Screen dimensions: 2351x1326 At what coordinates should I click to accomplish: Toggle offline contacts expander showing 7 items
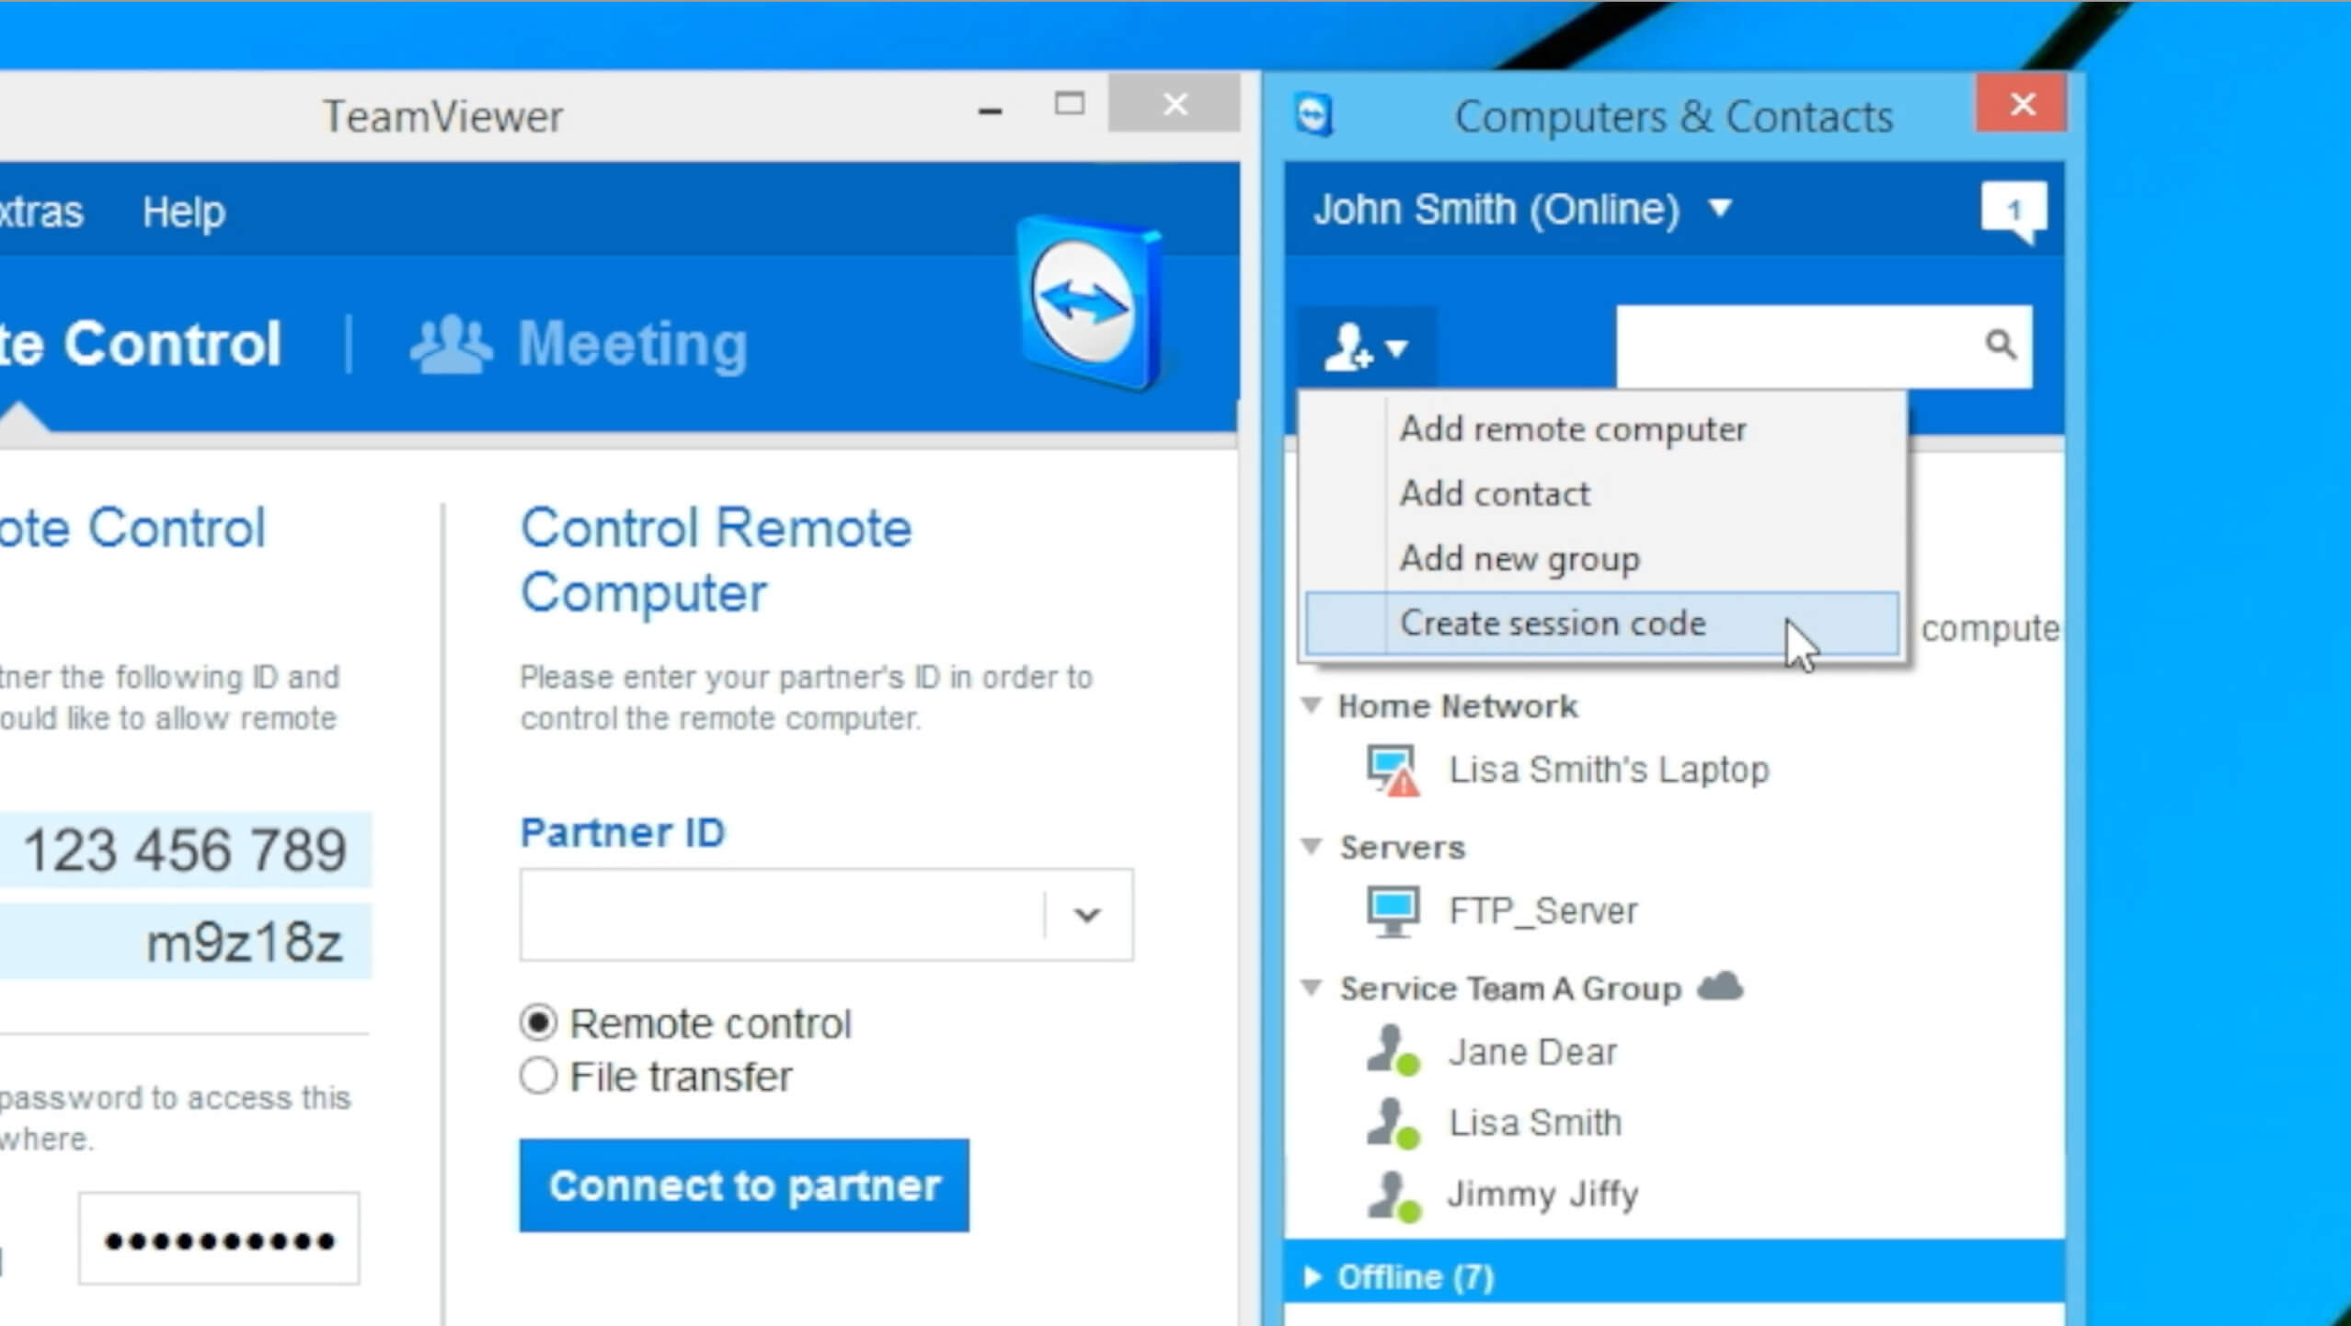click(1319, 1277)
